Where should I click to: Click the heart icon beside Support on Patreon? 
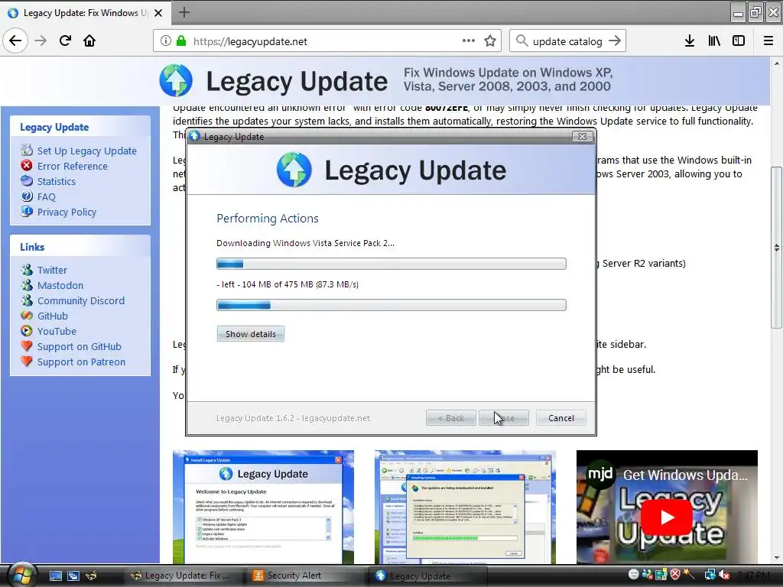(27, 361)
